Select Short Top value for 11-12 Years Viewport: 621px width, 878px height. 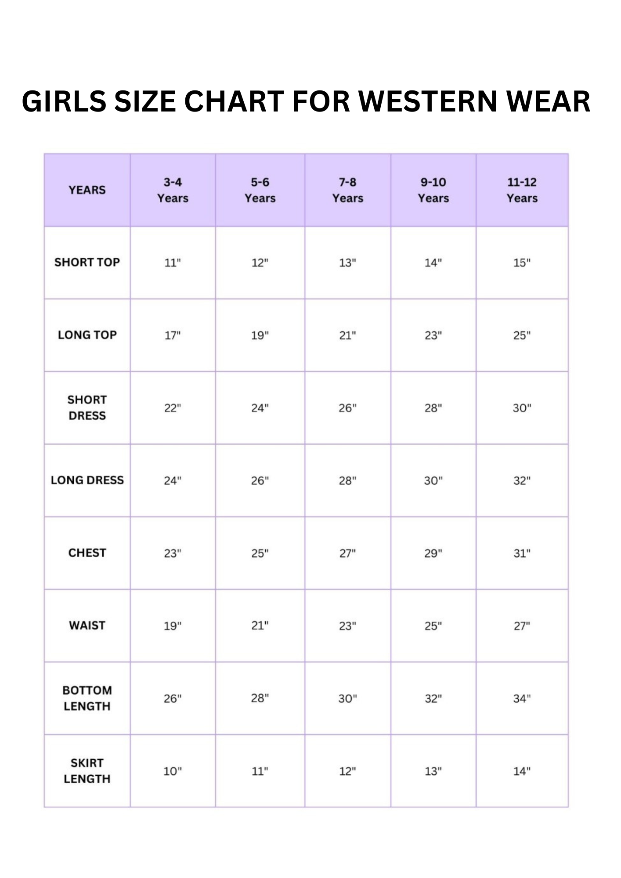[522, 263]
